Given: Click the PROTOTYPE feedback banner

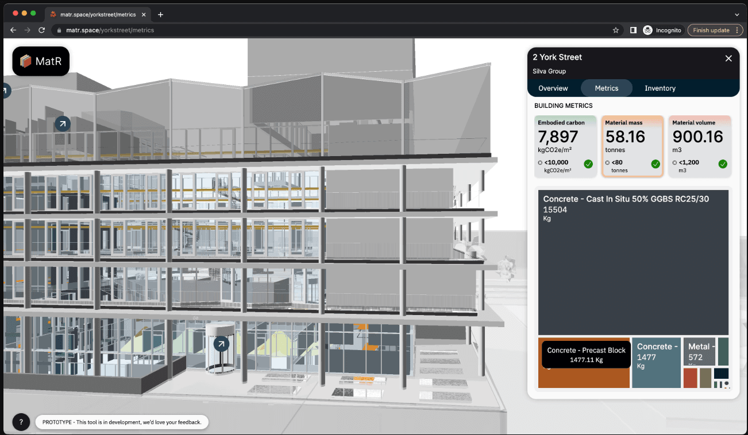Looking at the screenshot, I should tap(122, 422).
